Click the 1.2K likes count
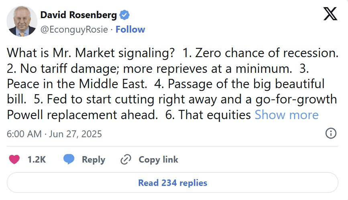This screenshot has height=200, width=348. click(37, 159)
